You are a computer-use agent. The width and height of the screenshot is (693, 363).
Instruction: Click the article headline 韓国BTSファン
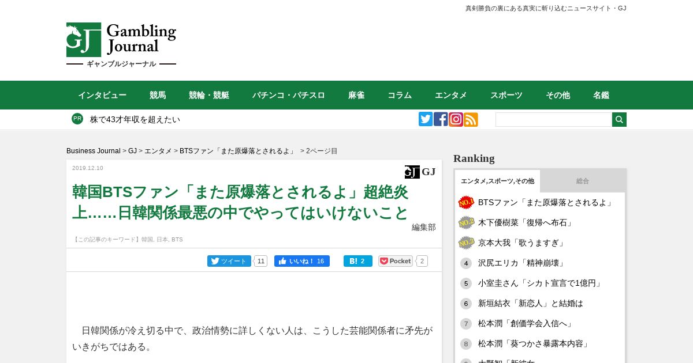(x=240, y=202)
